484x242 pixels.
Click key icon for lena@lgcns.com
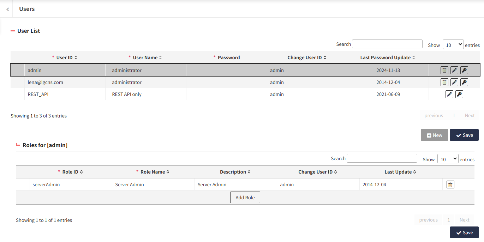(x=464, y=82)
